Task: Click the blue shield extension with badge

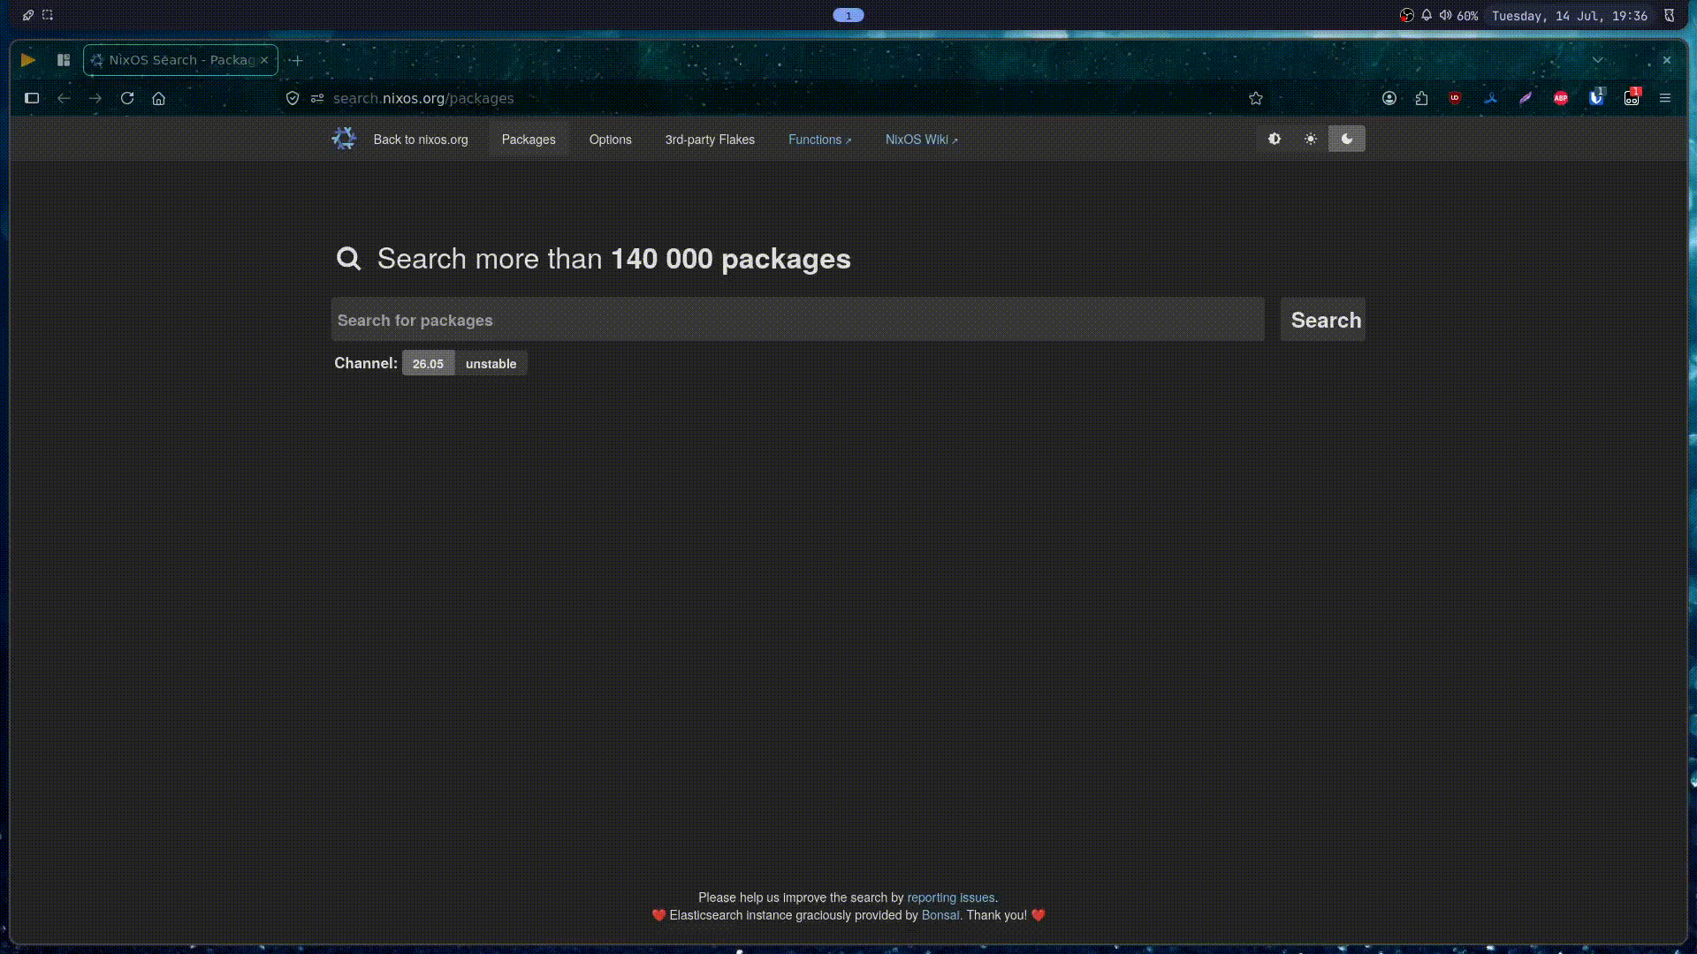Action: [1596, 97]
